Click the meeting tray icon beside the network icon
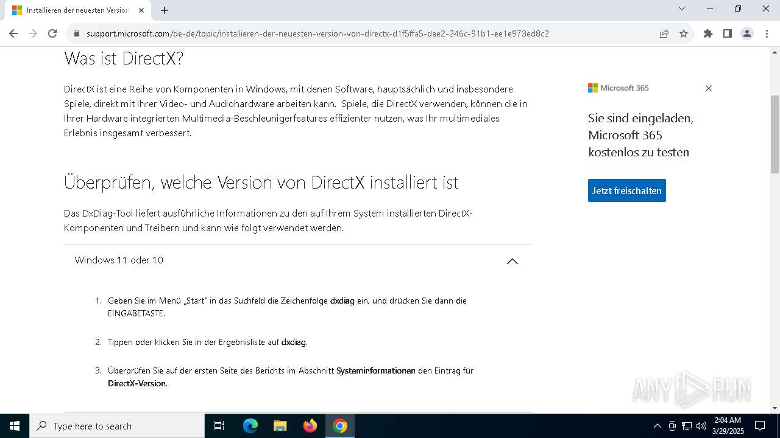The image size is (780, 438). point(672,426)
